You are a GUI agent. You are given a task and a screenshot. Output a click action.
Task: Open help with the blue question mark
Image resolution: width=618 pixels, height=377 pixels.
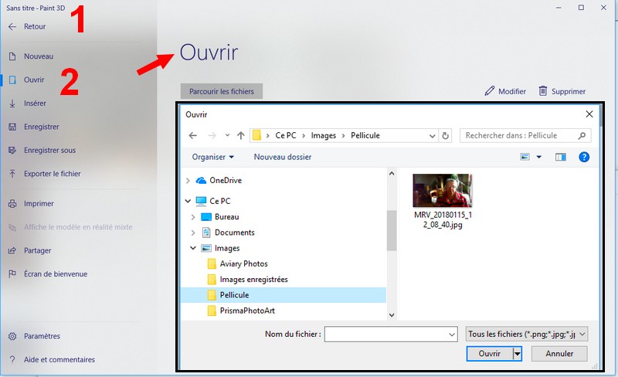pos(584,157)
